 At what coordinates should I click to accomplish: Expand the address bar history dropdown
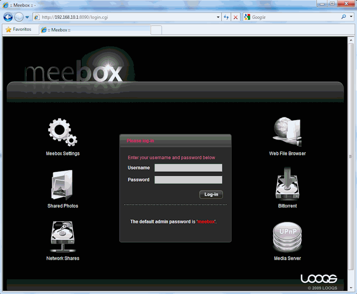click(x=218, y=17)
